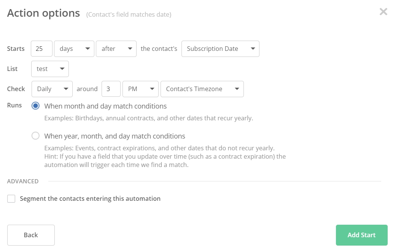Open the after/before dropdown
The height and width of the screenshot is (249, 393).
[x=116, y=49]
